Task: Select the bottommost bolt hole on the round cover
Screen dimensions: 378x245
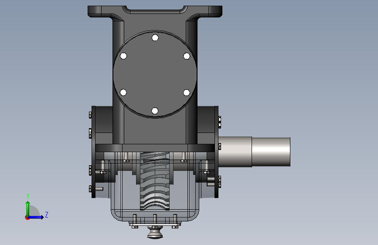Action: pyautogui.click(x=155, y=111)
